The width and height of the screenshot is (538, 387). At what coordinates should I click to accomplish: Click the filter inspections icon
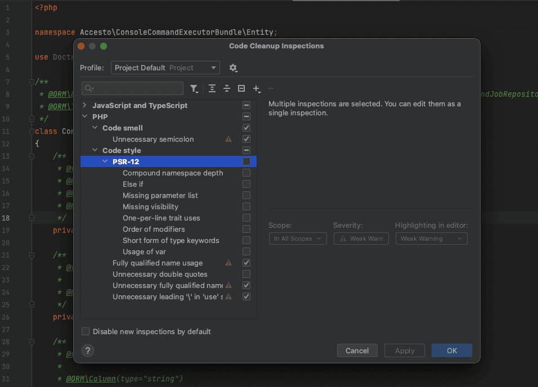(x=194, y=88)
